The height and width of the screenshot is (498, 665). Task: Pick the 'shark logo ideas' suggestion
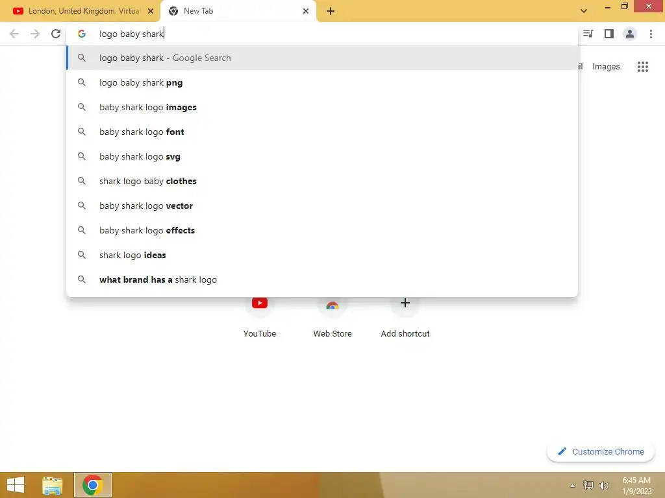tap(322, 255)
